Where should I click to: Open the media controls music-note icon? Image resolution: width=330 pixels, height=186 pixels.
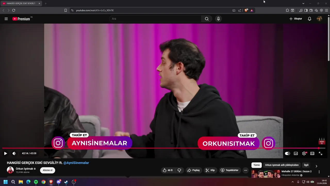(301, 10)
